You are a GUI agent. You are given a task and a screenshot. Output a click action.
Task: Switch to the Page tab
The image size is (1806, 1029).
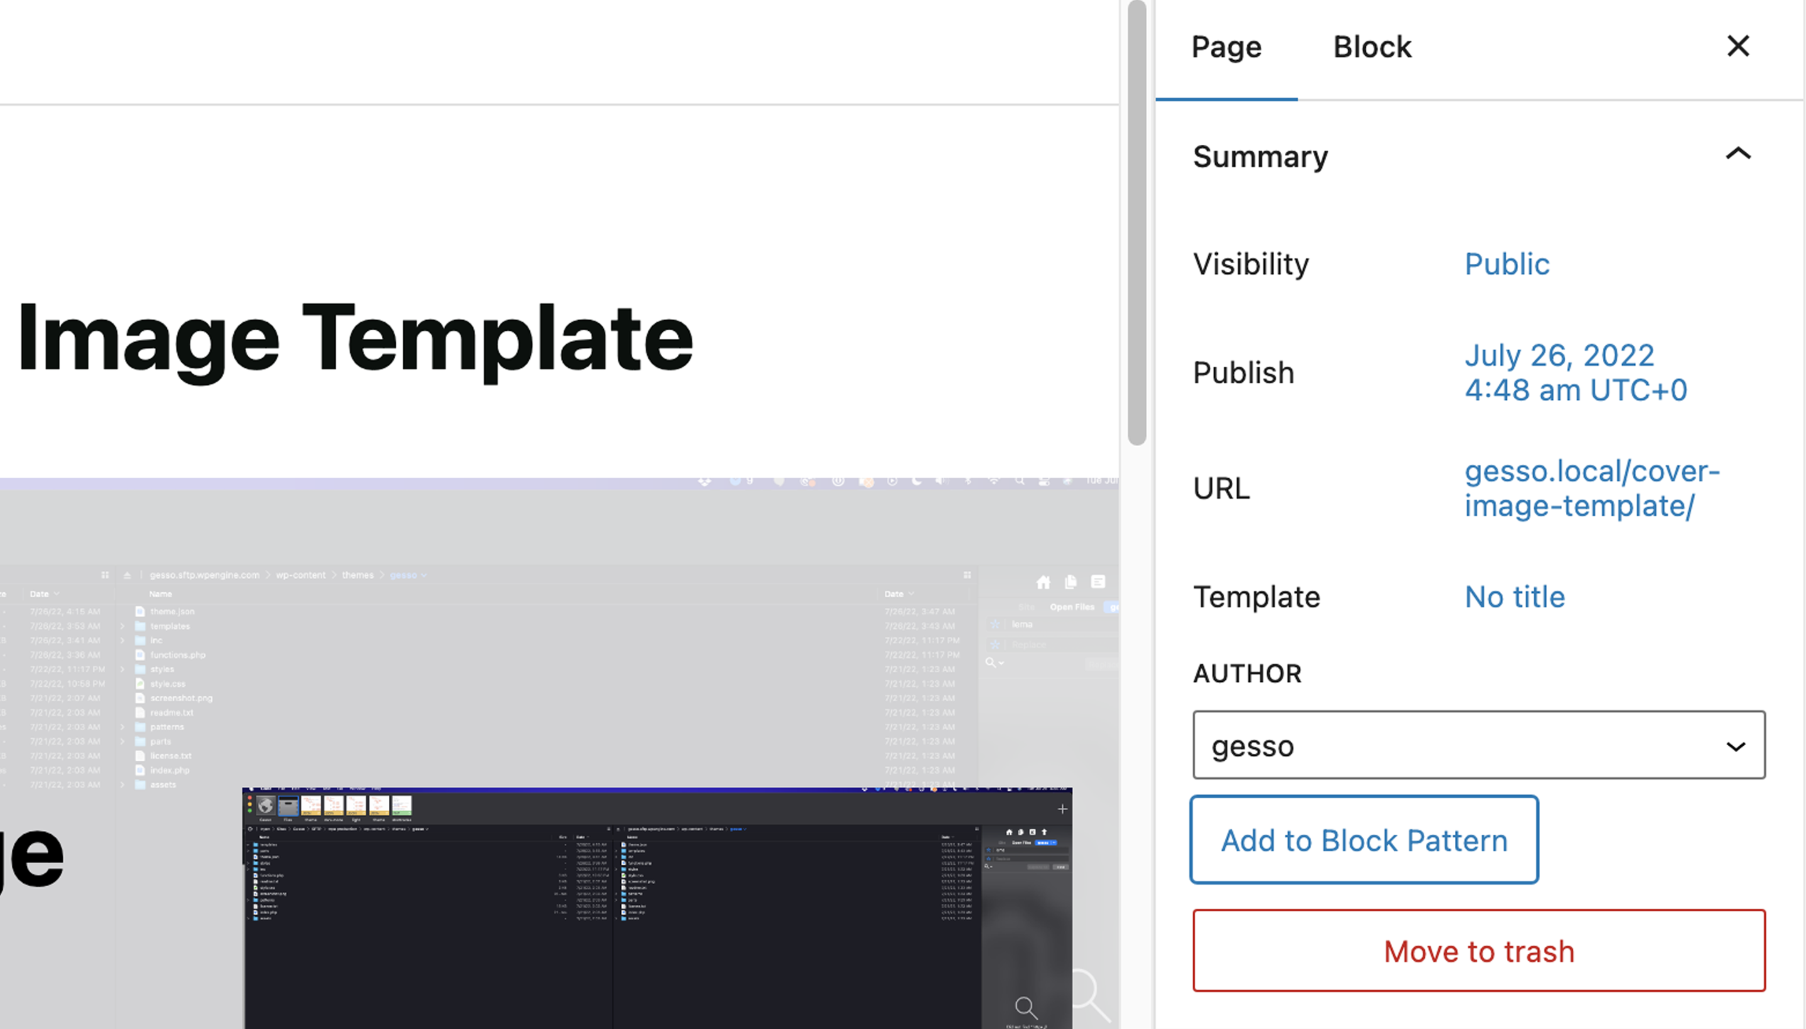point(1226,48)
